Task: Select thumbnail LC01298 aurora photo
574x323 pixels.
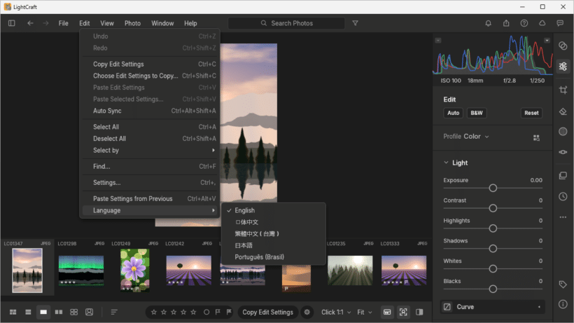Action: coord(81,270)
